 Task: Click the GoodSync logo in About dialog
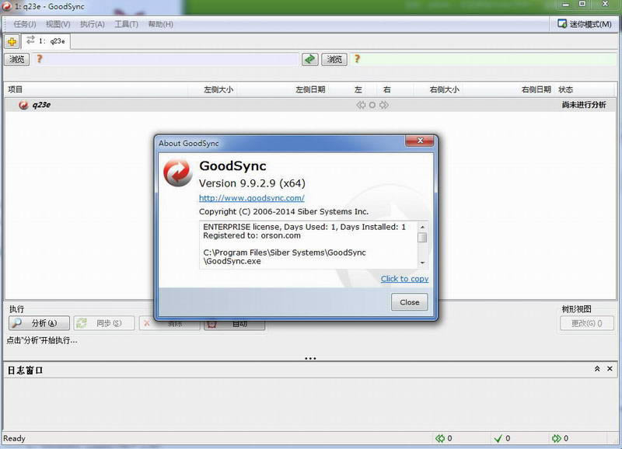pyautogui.click(x=177, y=172)
